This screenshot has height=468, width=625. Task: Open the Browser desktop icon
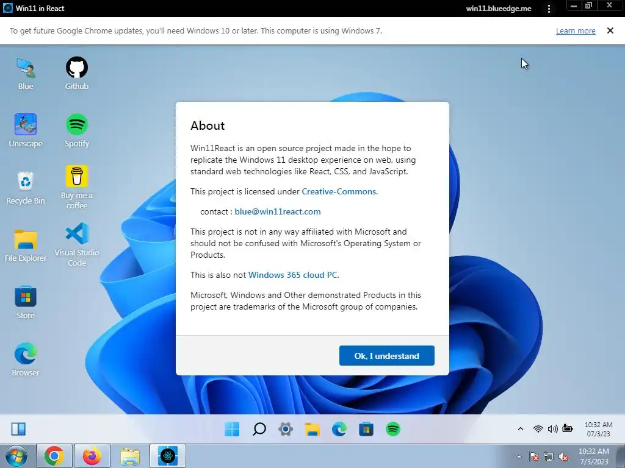coord(26,360)
